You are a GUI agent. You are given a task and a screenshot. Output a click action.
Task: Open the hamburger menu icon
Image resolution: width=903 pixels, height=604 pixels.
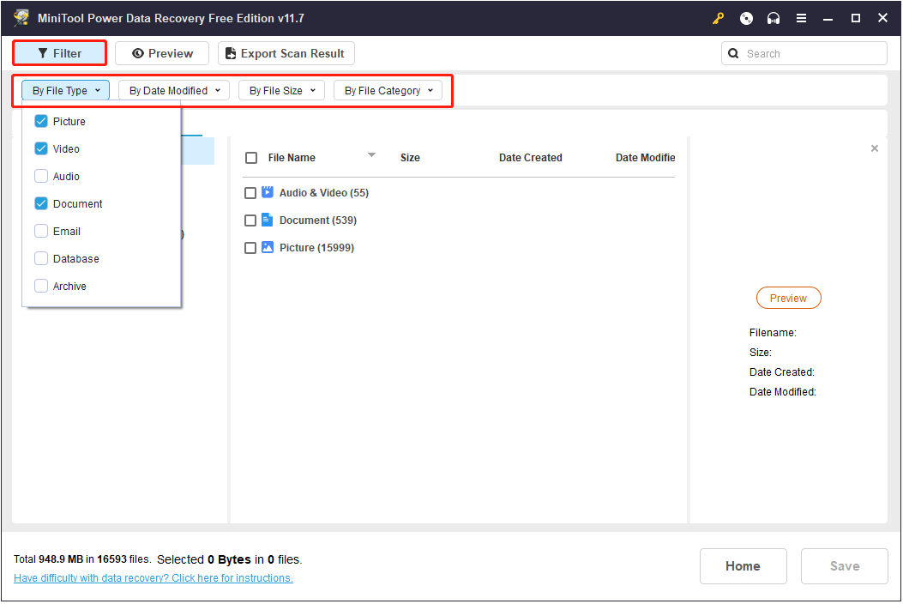pyautogui.click(x=801, y=18)
